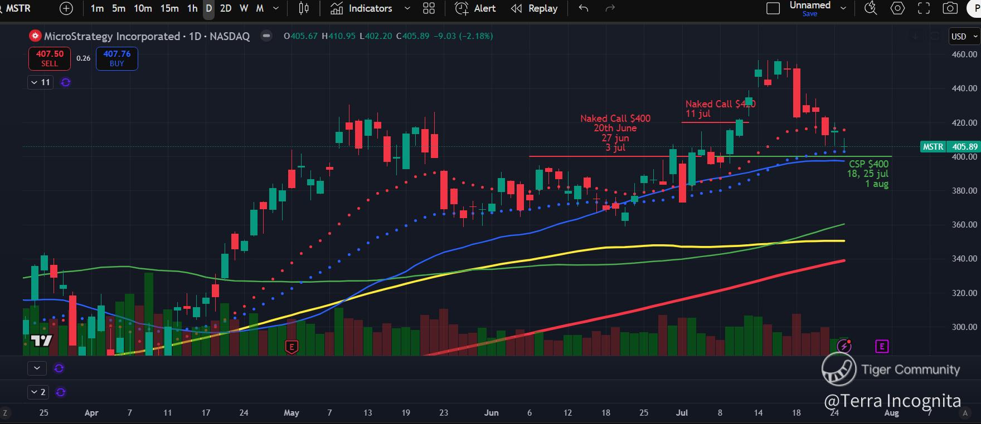
Task: Expand the time interval dropdown arrow
Action: (x=276, y=8)
